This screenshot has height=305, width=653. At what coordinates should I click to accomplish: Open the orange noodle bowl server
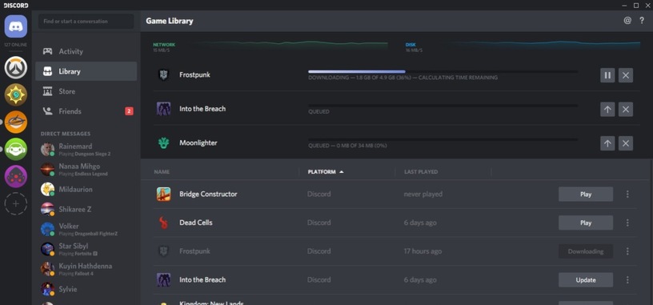pos(16,122)
